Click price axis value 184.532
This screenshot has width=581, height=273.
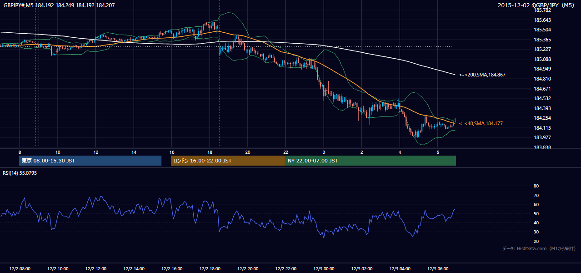tap(542, 98)
